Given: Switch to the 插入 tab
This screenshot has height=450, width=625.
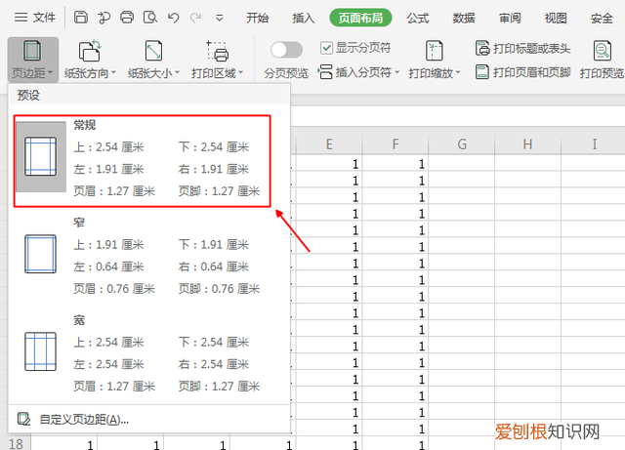Looking at the screenshot, I should (304, 18).
